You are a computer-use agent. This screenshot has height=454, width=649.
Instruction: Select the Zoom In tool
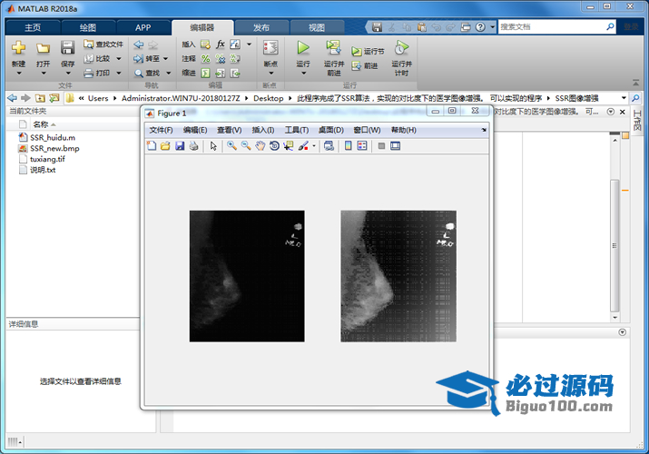[231, 145]
